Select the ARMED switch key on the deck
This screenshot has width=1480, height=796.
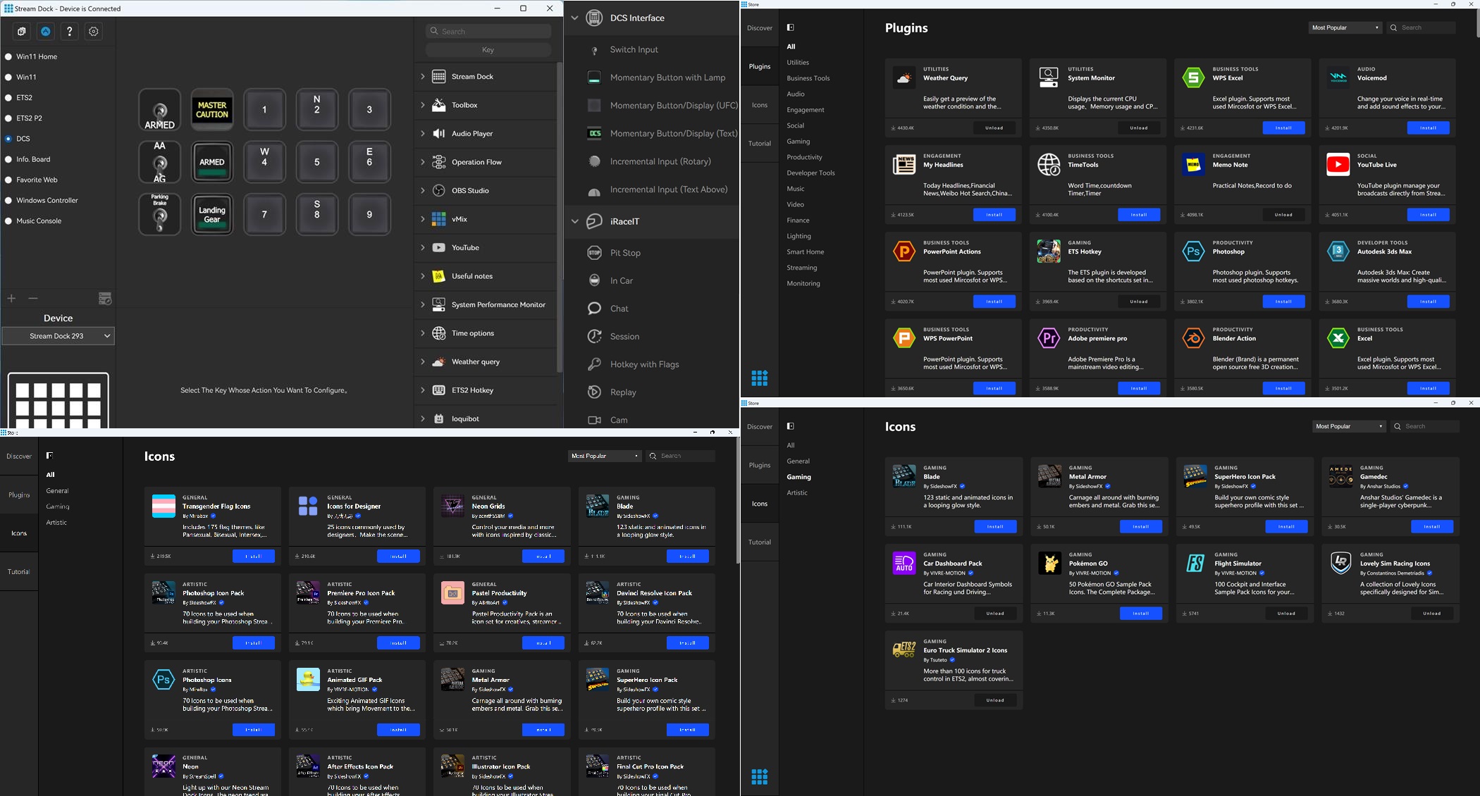pos(160,110)
